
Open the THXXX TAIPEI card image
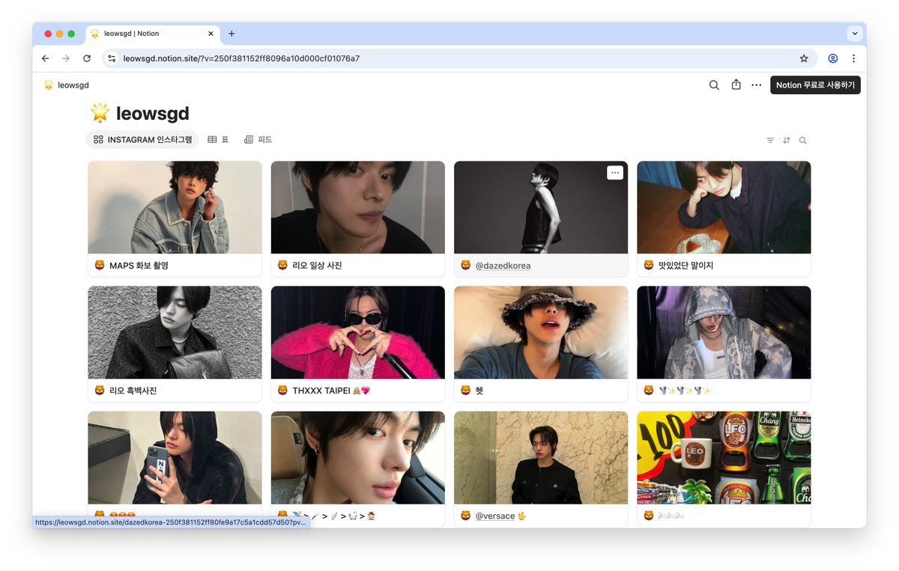pos(358,332)
